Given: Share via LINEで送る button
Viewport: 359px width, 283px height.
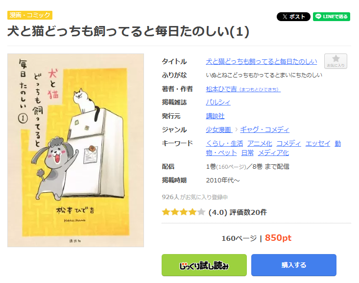Looking at the screenshot, I should click(331, 17).
